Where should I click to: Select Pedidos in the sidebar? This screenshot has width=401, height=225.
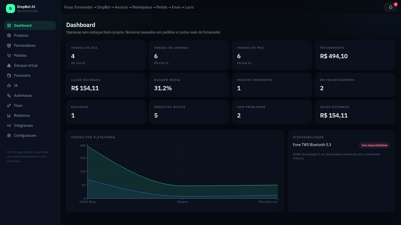(30, 55)
